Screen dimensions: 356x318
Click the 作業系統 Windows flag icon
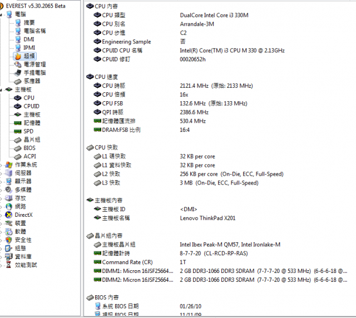9,165
